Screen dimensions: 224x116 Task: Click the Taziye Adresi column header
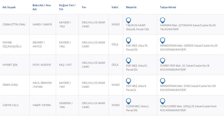click(x=168, y=7)
